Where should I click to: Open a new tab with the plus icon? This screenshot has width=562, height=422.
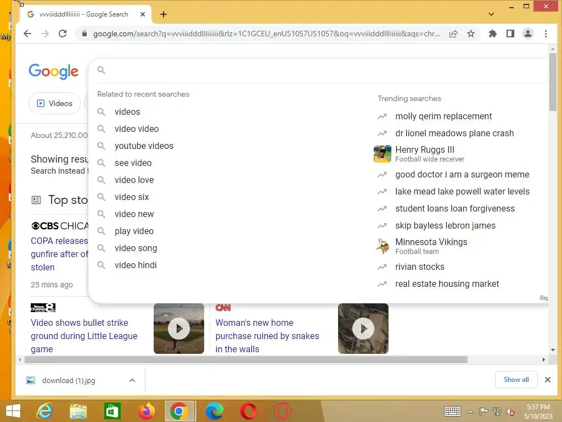[164, 14]
